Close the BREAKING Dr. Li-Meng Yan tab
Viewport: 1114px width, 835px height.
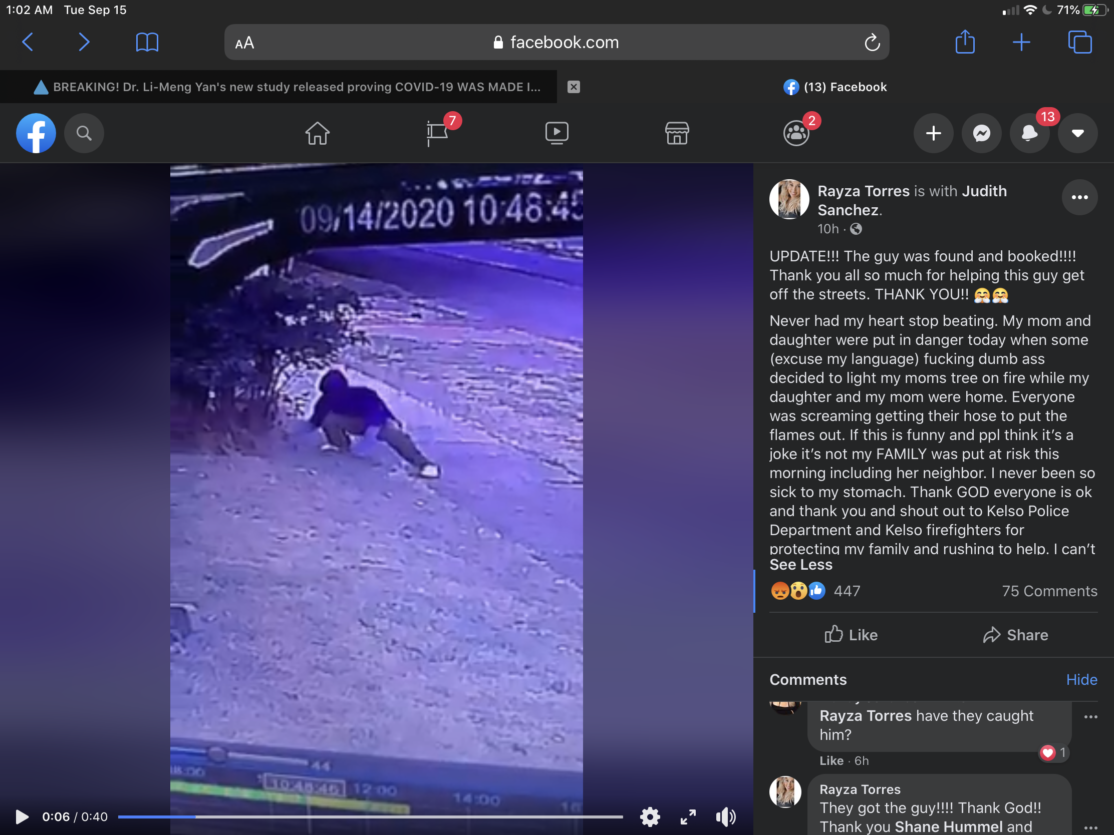pos(574,87)
